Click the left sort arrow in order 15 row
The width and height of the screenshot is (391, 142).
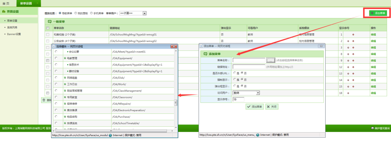[348, 86]
